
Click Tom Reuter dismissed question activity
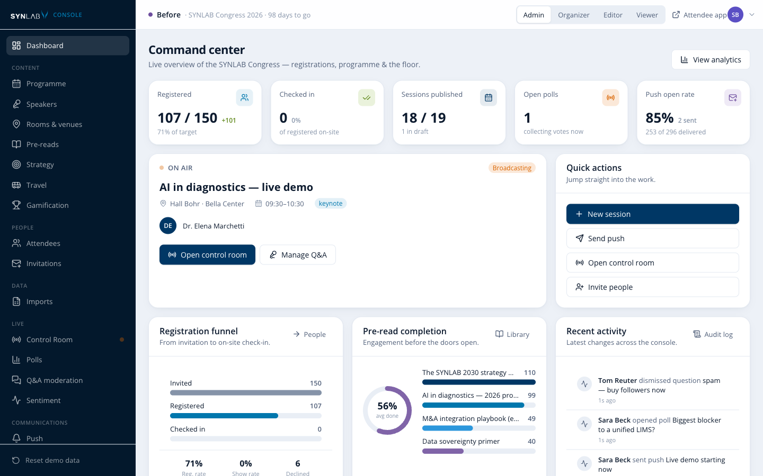click(653, 390)
